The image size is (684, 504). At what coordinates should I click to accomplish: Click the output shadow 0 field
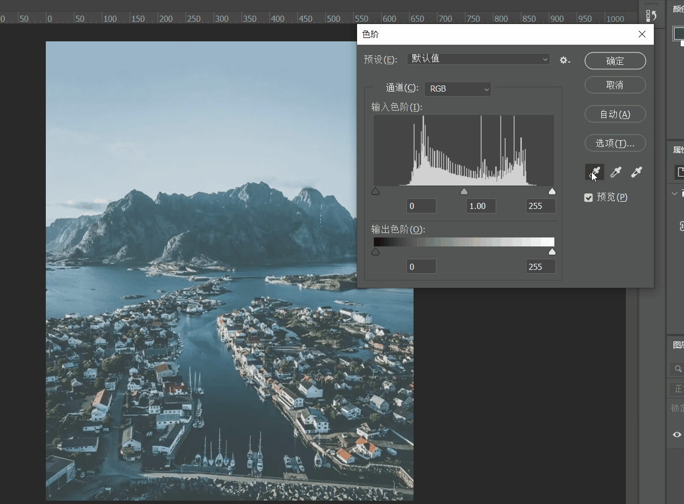(x=421, y=267)
